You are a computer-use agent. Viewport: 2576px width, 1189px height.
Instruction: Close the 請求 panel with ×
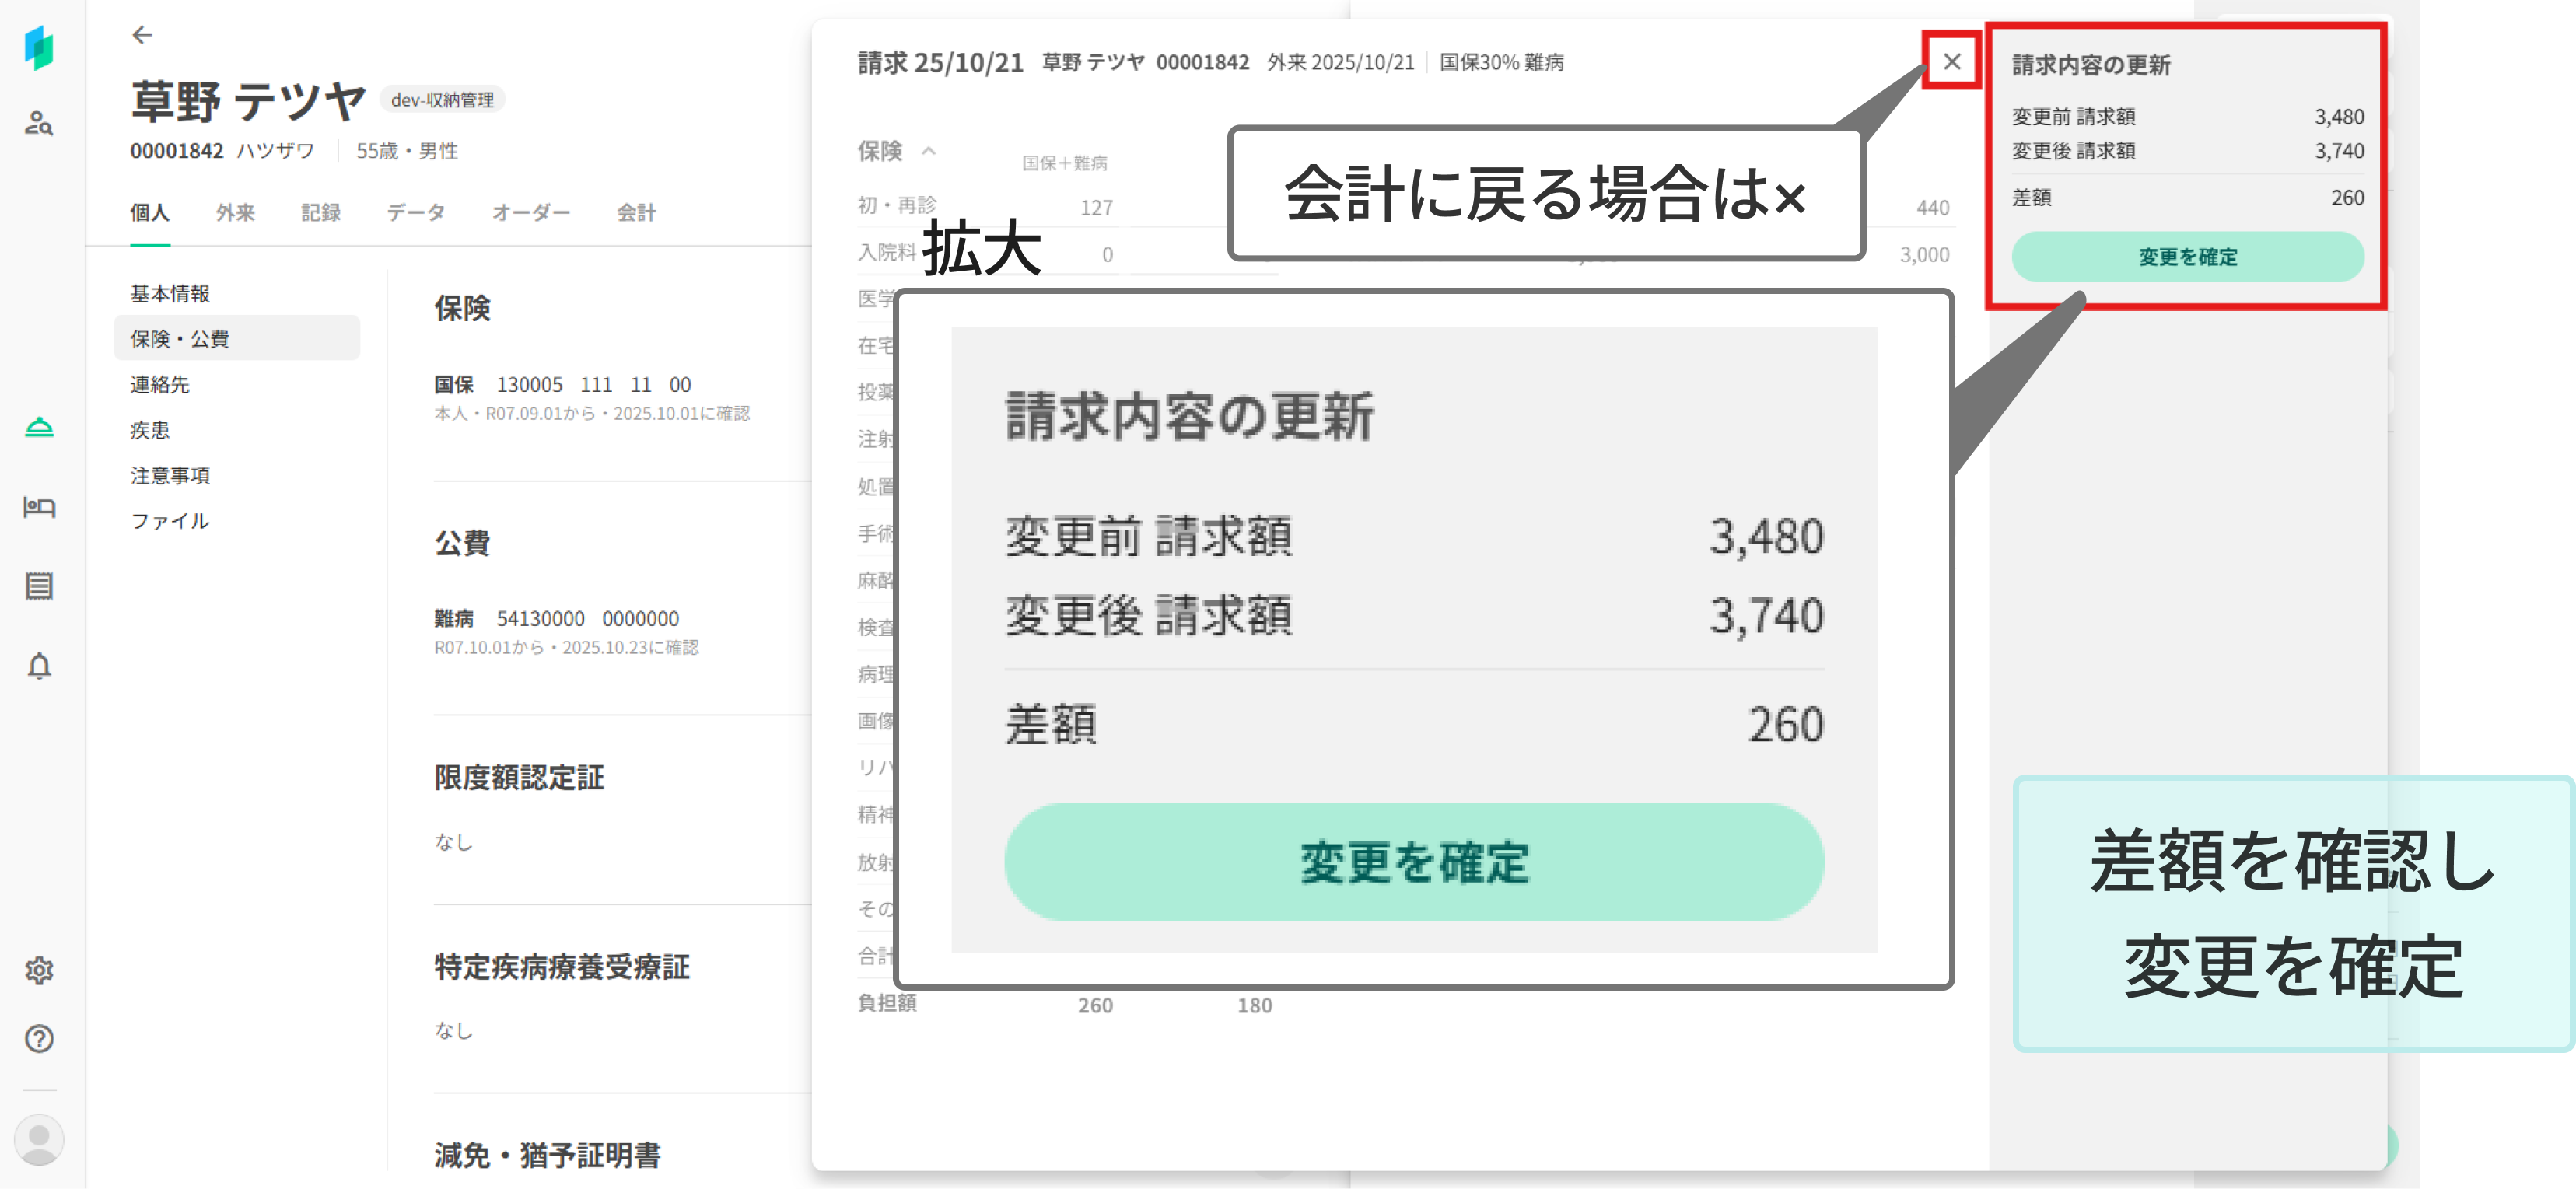click(x=1951, y=62)
